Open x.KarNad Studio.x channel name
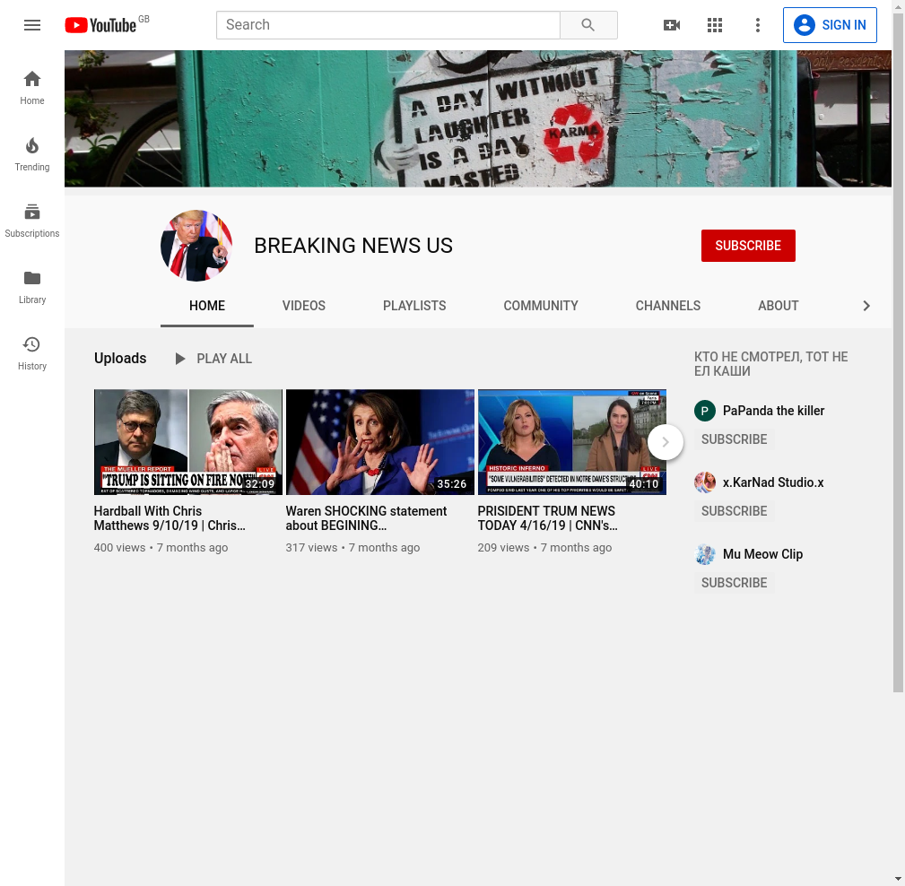This screenshot has height=886, width=905. (773, 482)
